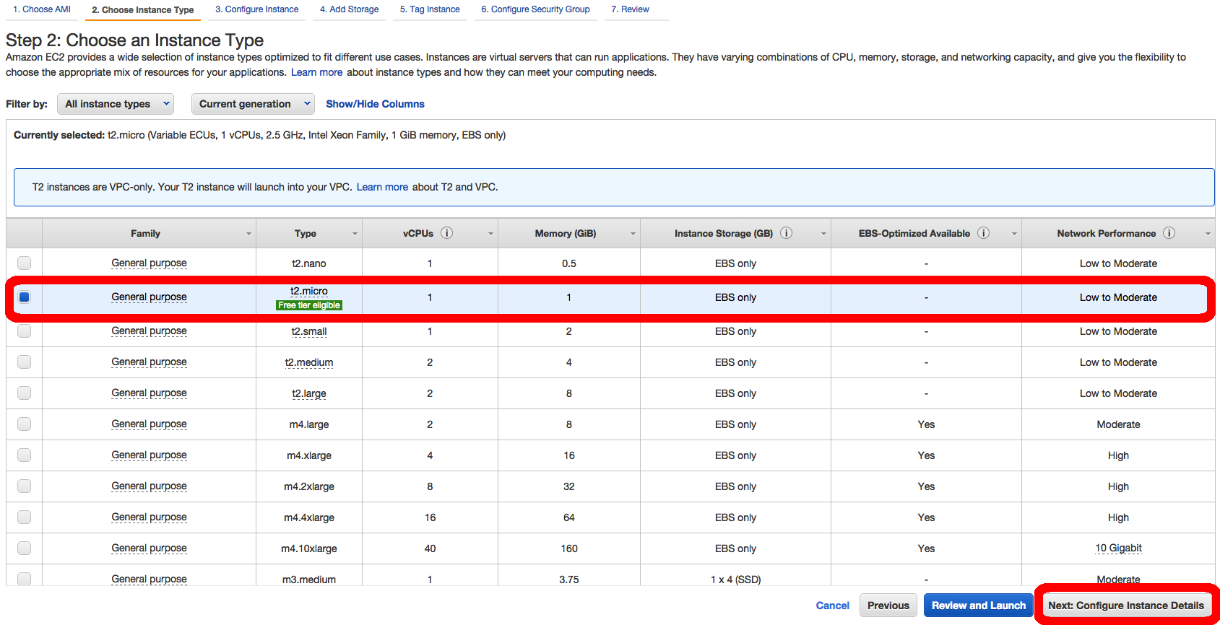
Task: Check the box for m4.10xlarge row
Action: (25, 548)
